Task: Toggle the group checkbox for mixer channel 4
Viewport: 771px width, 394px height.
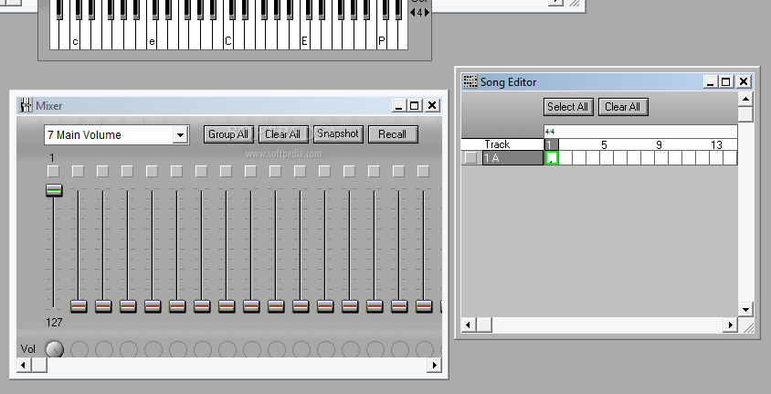Action: click(x=127, y=171)
